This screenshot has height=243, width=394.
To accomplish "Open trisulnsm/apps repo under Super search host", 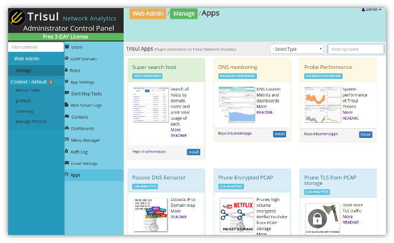I will pos(153,151).
